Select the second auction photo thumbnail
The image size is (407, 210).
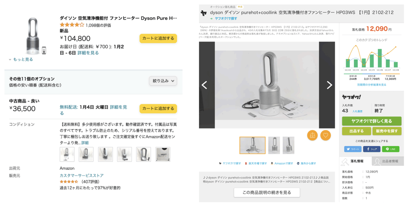pos(274,145)
